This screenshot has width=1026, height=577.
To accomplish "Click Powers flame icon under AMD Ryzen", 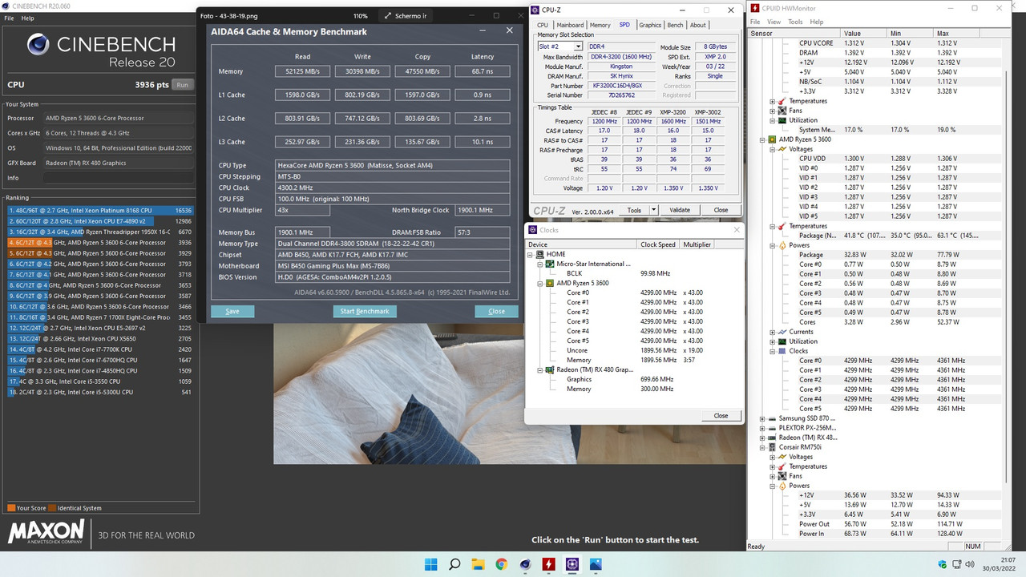I will pyautogui.click(x=783, y=245).
